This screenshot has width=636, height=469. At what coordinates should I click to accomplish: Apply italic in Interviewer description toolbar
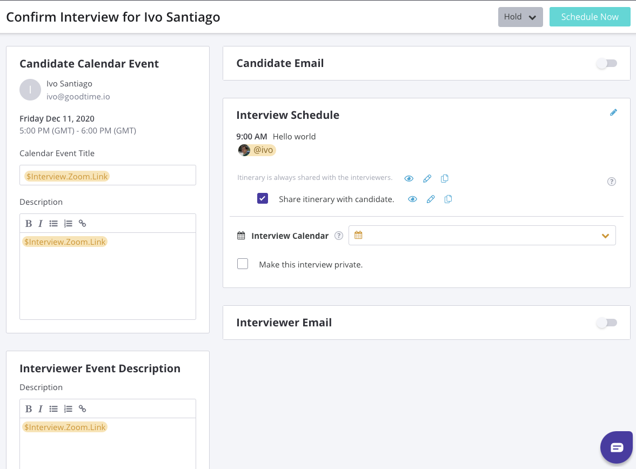point(41,409)
